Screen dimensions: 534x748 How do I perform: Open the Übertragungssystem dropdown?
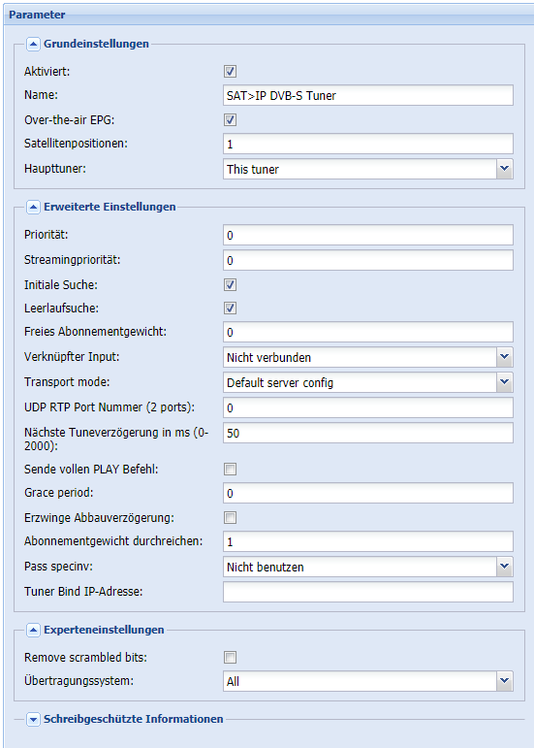pyautogui.click(x=505, y=681)
